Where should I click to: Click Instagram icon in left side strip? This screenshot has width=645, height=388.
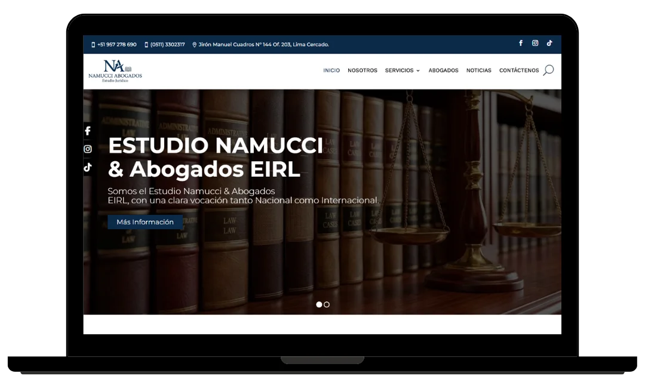[x=88, y=149]
